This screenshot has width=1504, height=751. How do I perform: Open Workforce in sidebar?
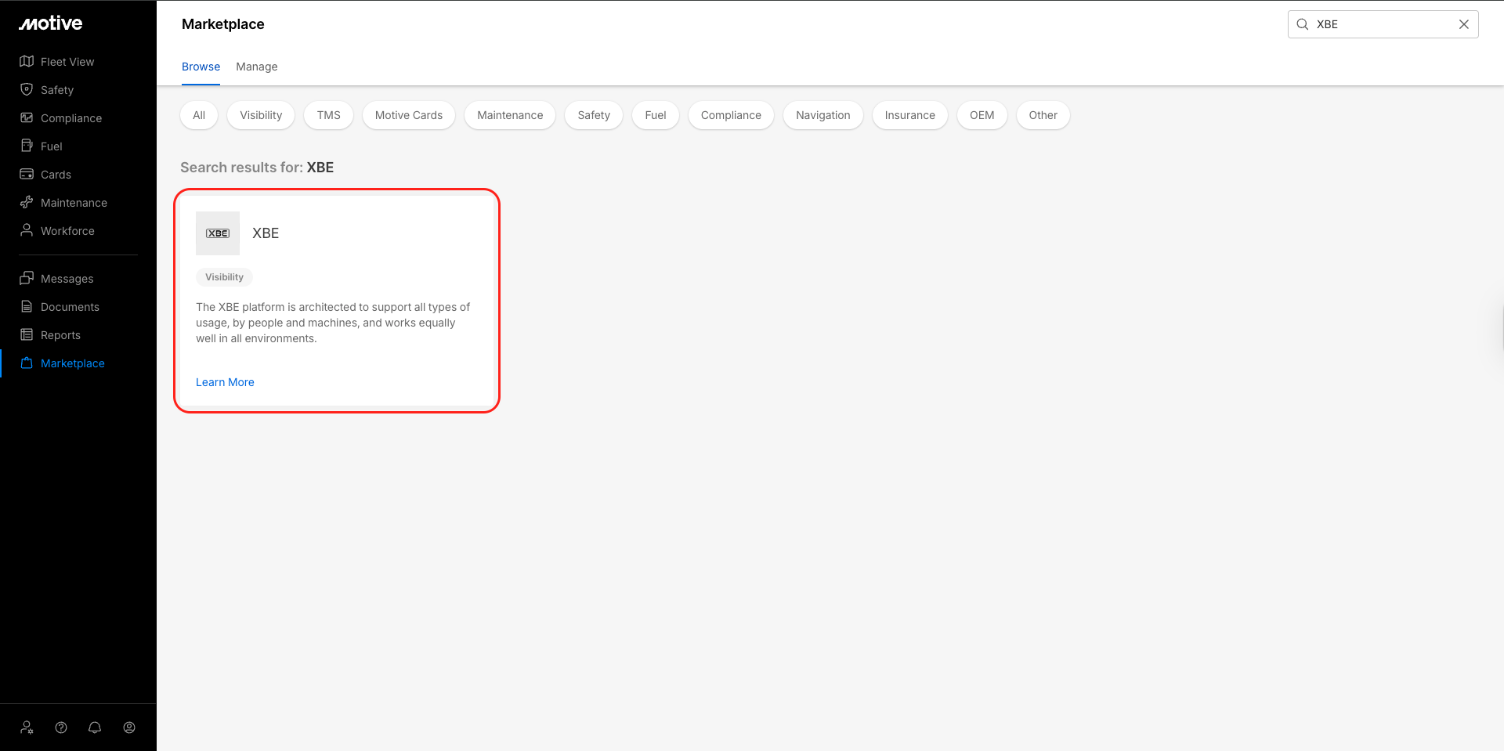coord(67,231)
